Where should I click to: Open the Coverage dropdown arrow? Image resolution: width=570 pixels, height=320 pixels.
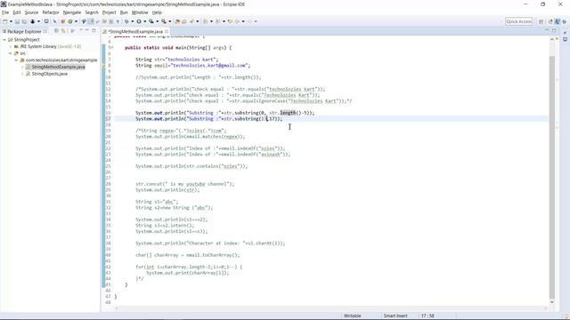click(x=157, y=21)
